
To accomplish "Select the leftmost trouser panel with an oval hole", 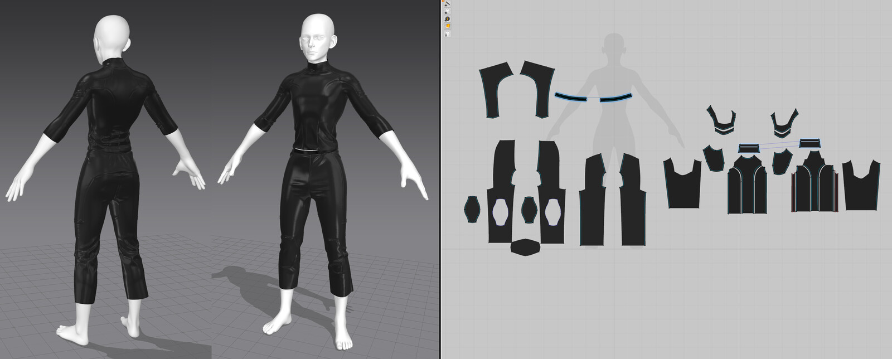I will tap(502, 192).
